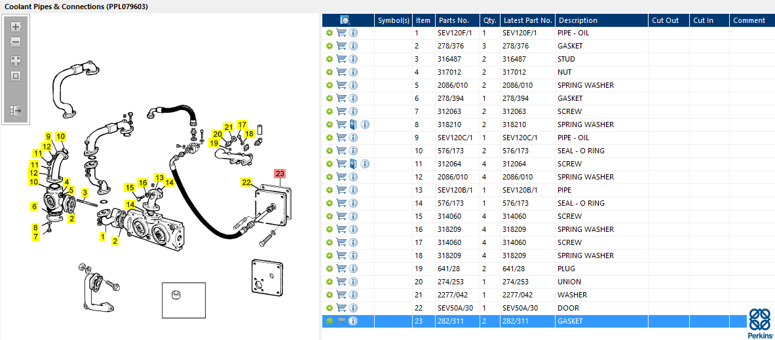
Task: Open info for selected GASKET 282/311
Action: [353, 321]
